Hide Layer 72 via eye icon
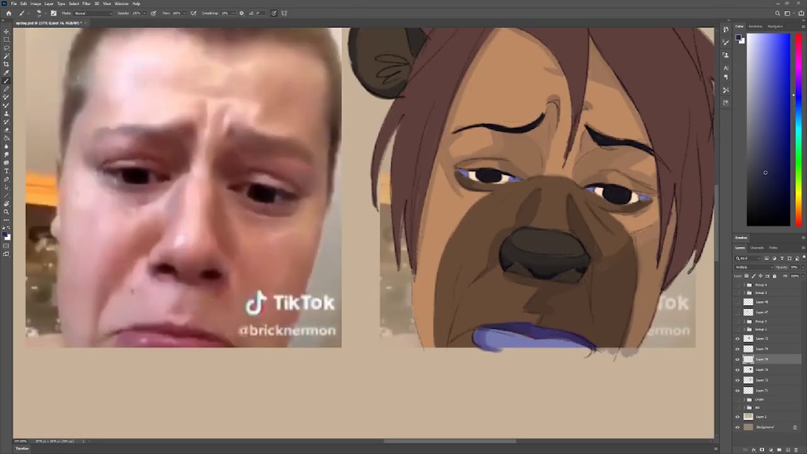 tap(738, 380)
